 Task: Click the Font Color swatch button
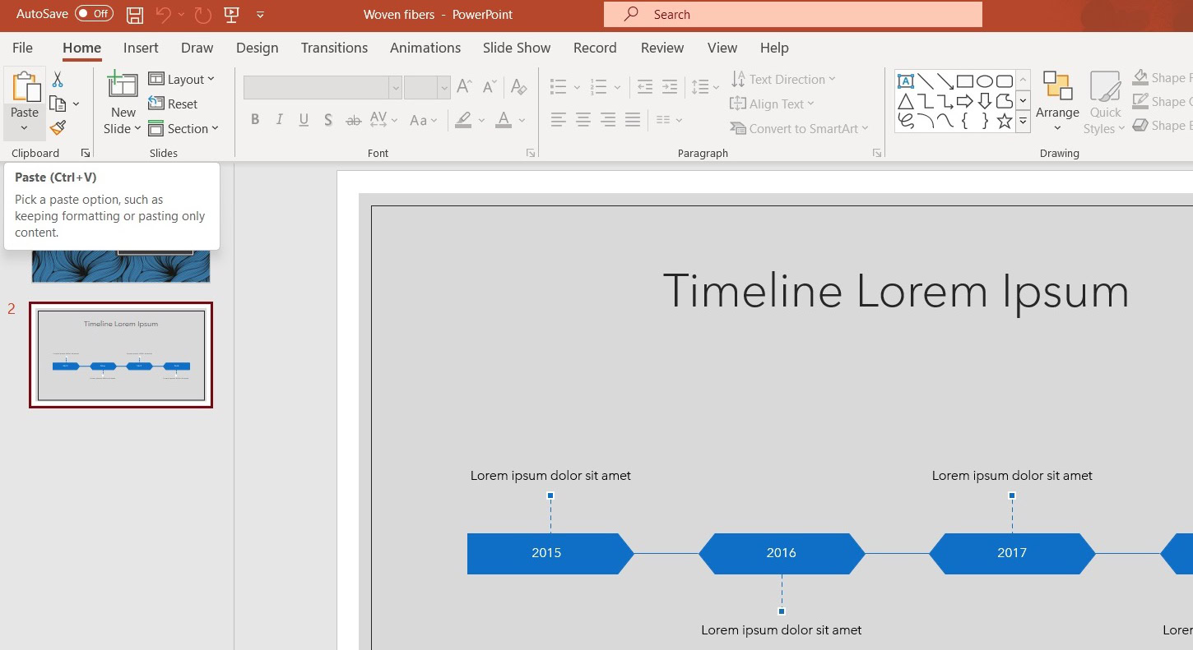503,120
